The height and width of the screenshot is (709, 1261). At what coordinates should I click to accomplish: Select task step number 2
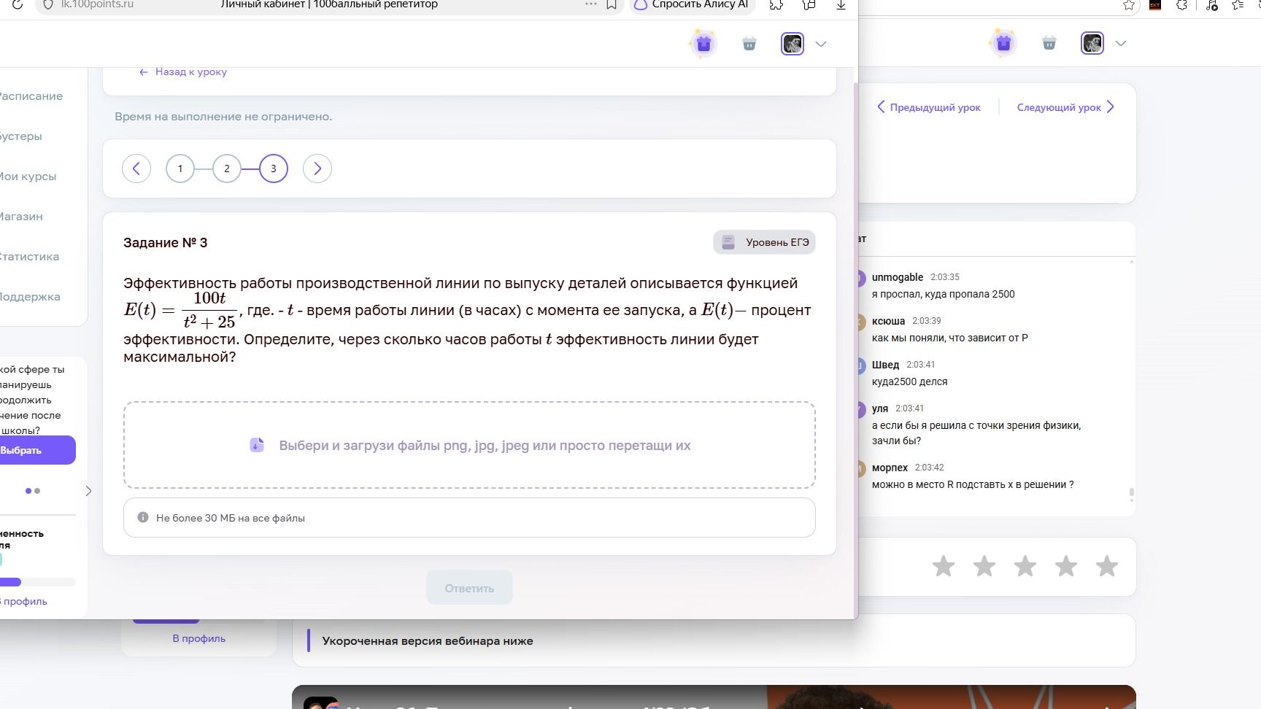click(x=227, y=168)
